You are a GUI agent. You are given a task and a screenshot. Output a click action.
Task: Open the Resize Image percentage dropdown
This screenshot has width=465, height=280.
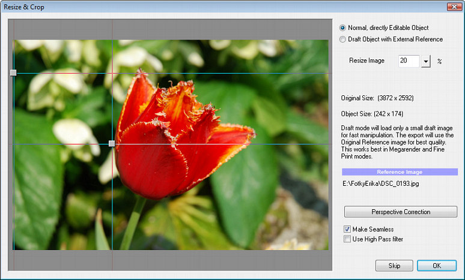point(426,61)
